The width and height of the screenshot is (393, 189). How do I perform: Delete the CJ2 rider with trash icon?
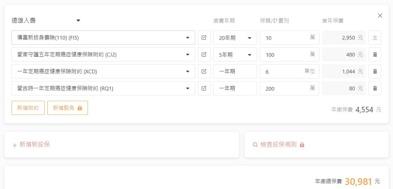(375, 54)
